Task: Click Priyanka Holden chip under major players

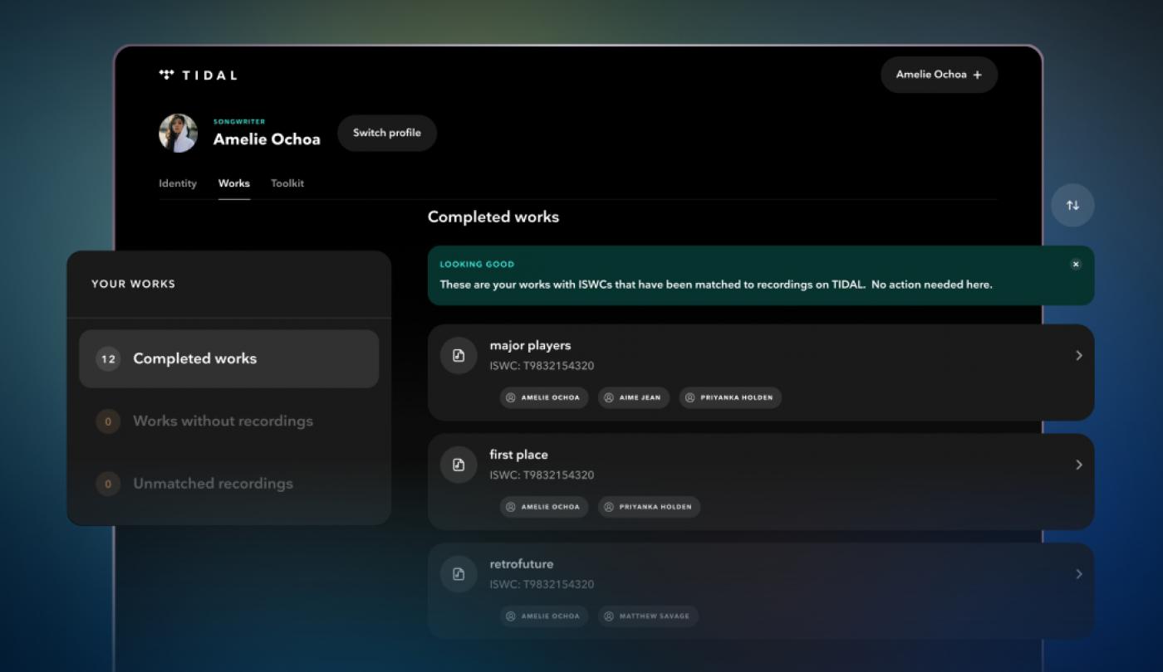Action: [x=730, y=397]
